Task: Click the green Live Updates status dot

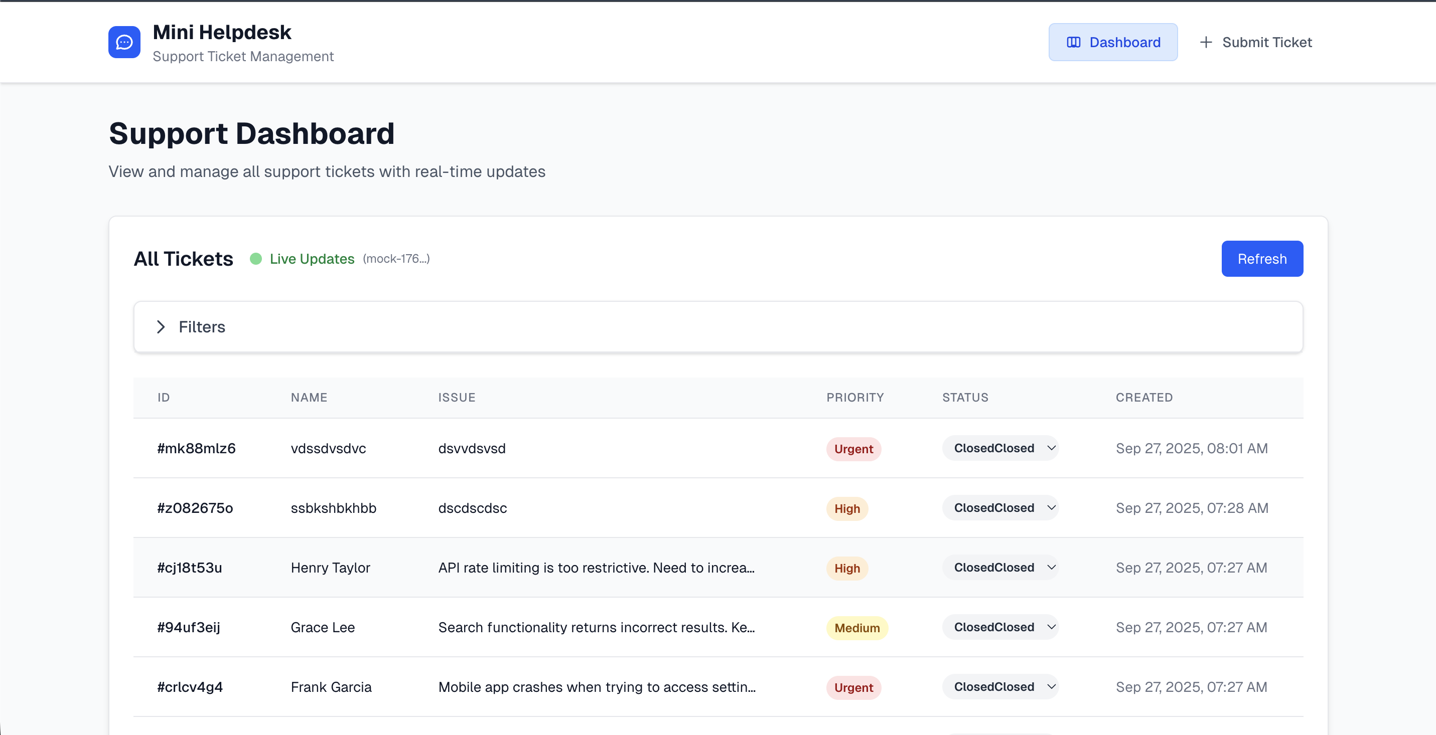Action: coord(256,259)
